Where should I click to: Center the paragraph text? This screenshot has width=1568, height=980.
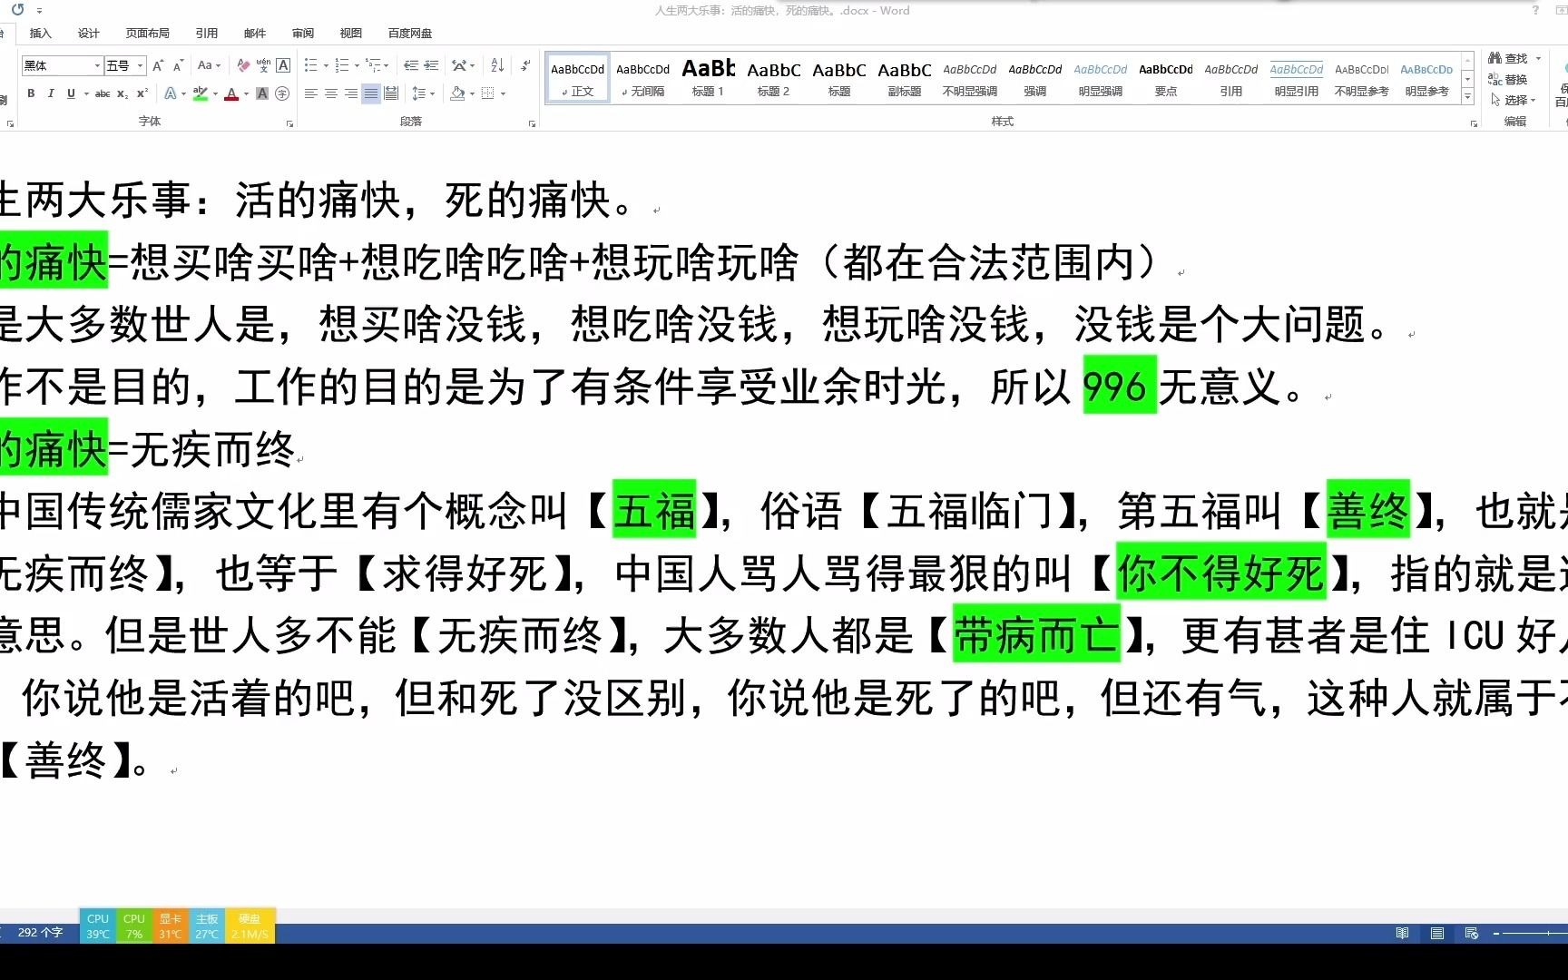pyautogui.click(x=331, y=93)
